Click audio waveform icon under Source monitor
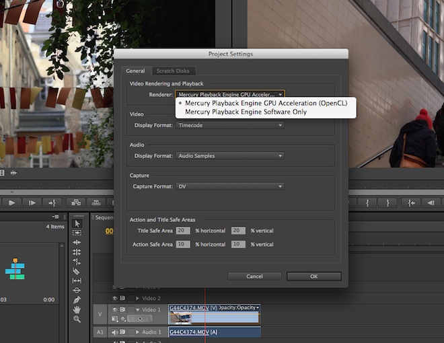Image resolution: width=444 pixels, height=343 pixels. 13,173
